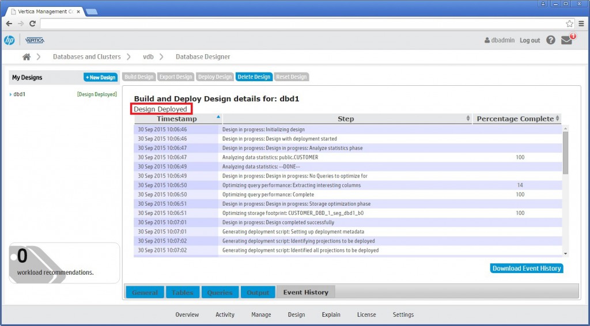This screenshot has height=326, width=590.
Task: Open the help question mark icon
Action: tap(550, 40)
